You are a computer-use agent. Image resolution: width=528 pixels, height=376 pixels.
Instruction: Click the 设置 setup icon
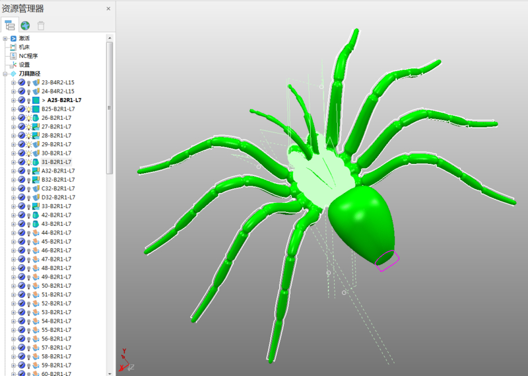click(13, 65)
